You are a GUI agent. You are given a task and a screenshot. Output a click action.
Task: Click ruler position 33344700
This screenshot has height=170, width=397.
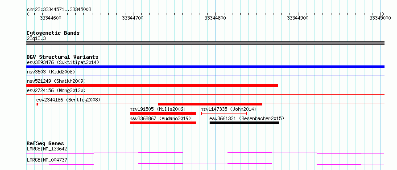[132, 18]
